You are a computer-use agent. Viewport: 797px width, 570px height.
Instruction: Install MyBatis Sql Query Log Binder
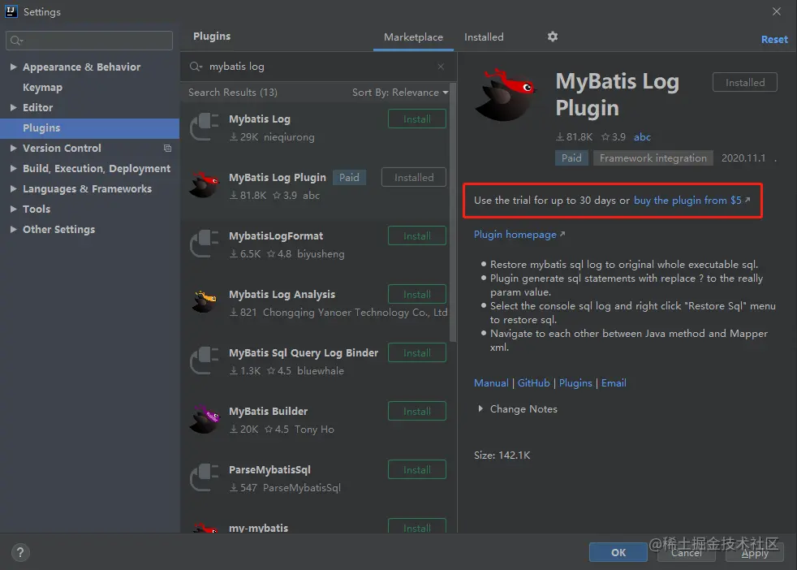coord(417,353)
